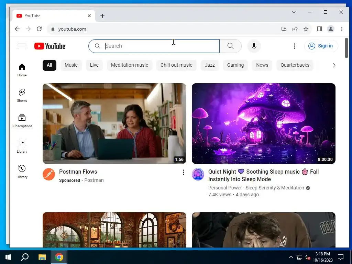Image resolution: width=352 pixels, height=264 pixels.
Task: Open YouTube settings three-dot menu
Action: tap(295, 46)
